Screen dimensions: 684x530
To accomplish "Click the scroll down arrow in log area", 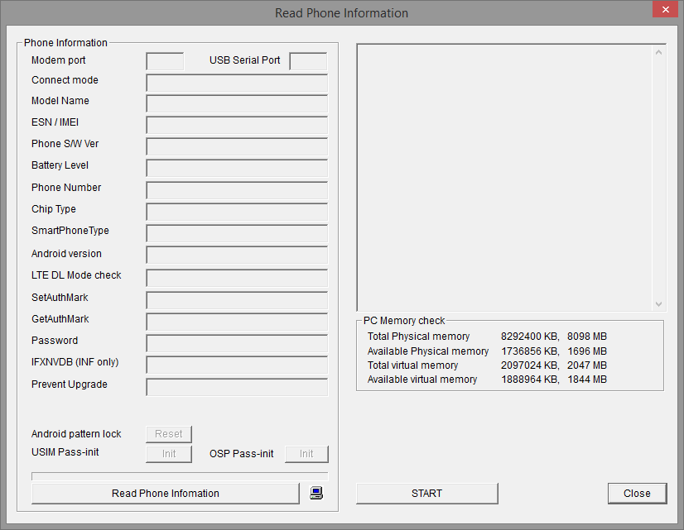I will point(659,303).
